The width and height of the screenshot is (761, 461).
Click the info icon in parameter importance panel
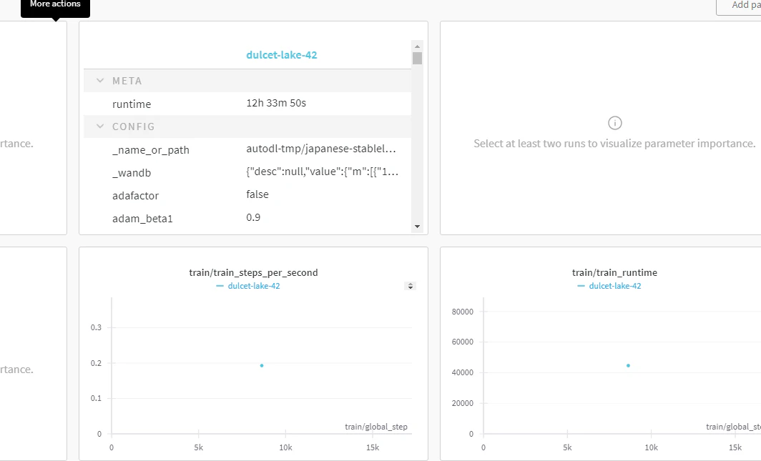[614, 123]
